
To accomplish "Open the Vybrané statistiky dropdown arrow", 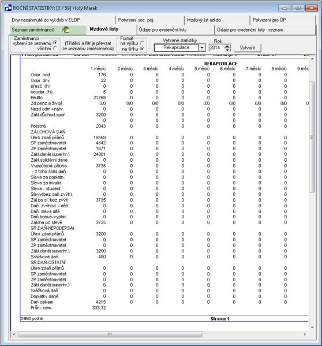I will click(201, 48).
